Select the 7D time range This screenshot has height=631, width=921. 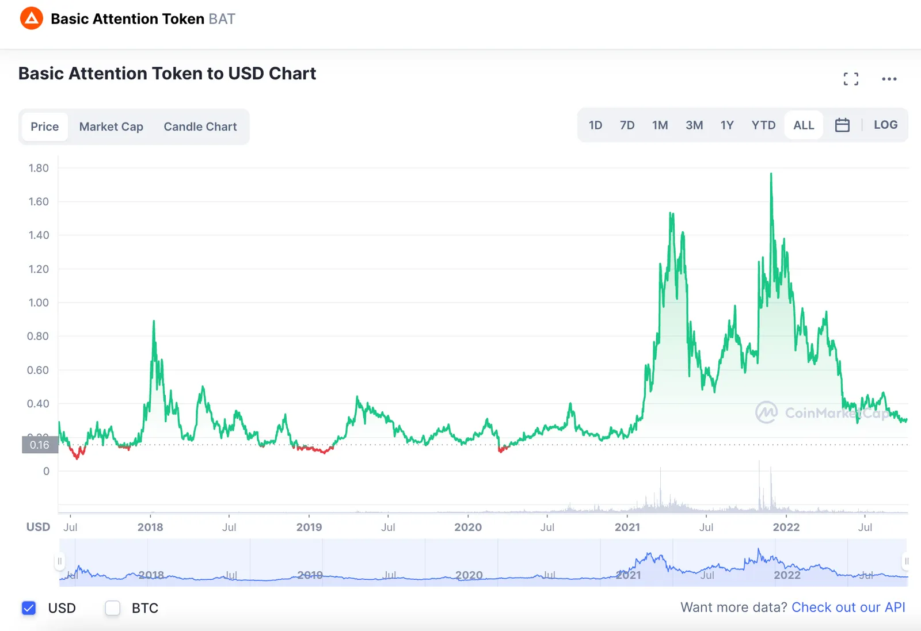pyautogui.click(x=627, y=125)
